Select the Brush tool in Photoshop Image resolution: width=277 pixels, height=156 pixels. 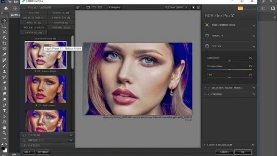4,66
